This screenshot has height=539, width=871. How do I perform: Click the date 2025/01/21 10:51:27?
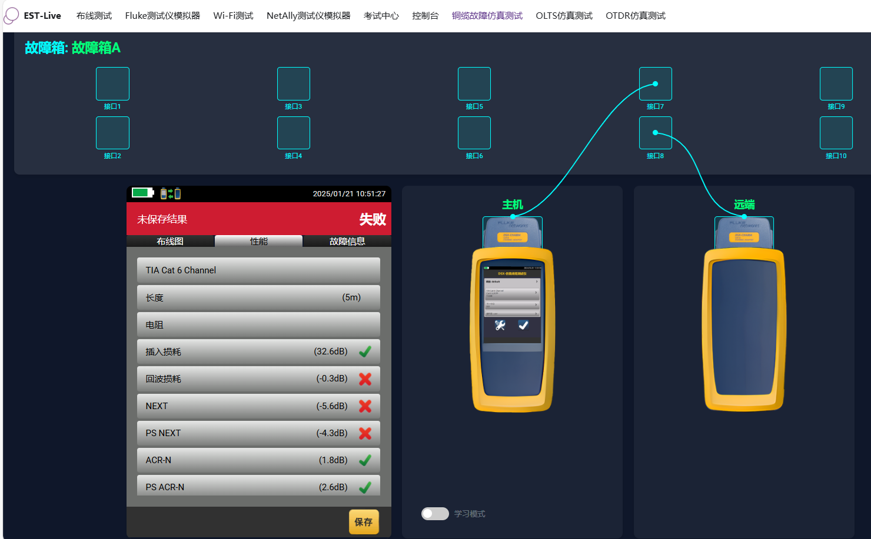tap(349, 193)
